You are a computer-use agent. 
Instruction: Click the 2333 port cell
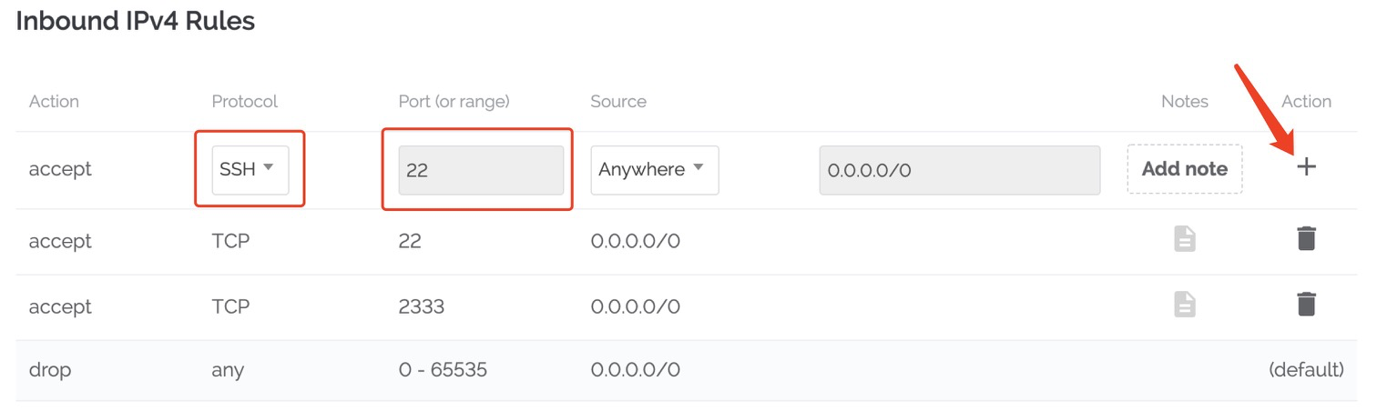point(422,306)
